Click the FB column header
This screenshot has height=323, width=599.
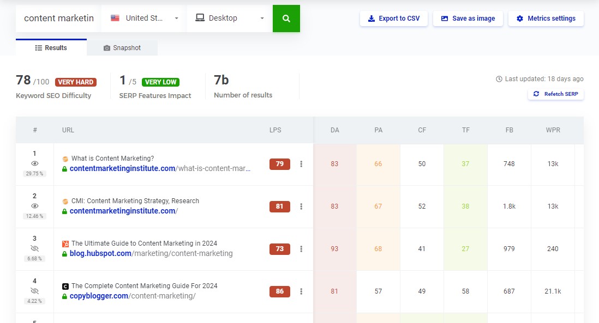click(x=509, y=130)
